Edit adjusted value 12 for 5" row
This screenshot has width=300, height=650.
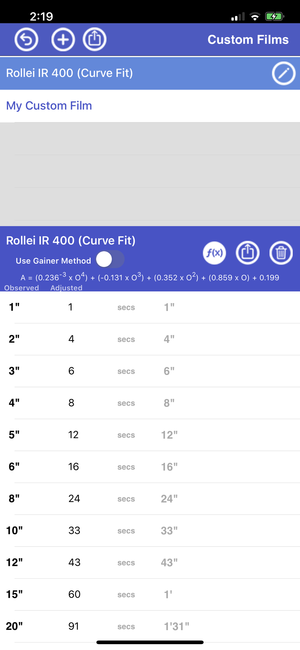point(73,435)
